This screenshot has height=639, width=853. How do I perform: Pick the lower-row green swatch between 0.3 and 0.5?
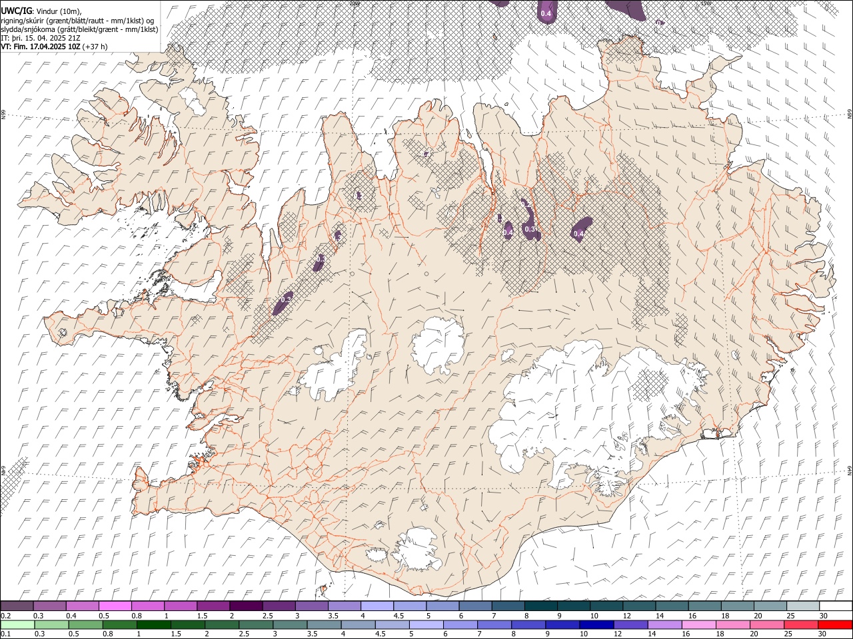[x=51, y=624]
